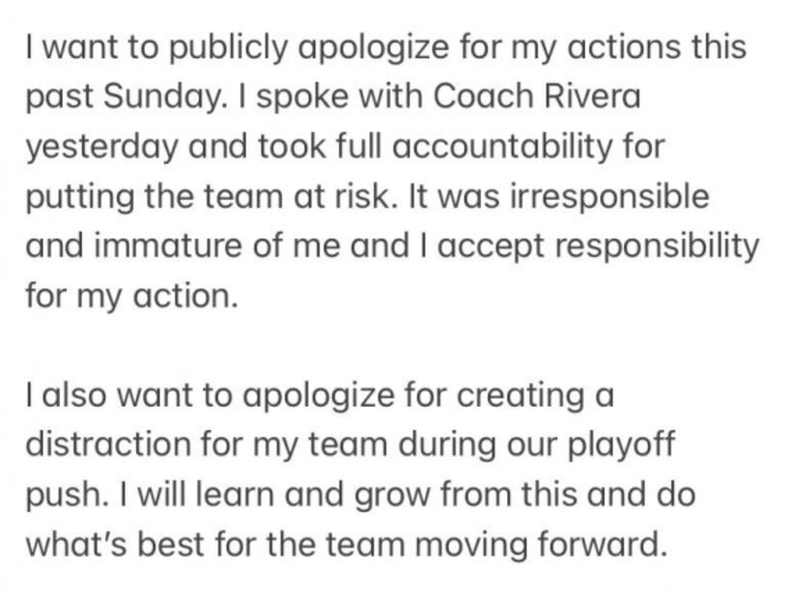Click the word "accountability"
This screenshot has width=788, height=598.
[498, 148]
